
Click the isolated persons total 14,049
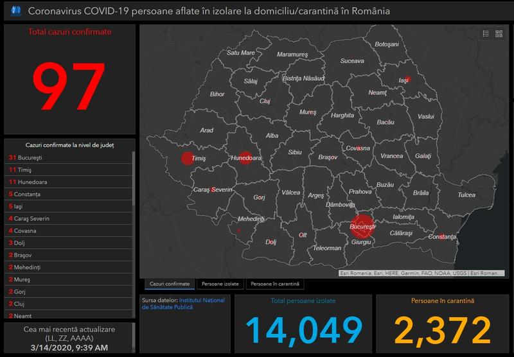pos(304,331)
